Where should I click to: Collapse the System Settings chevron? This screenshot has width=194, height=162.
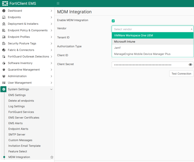(x=51, y=89)
